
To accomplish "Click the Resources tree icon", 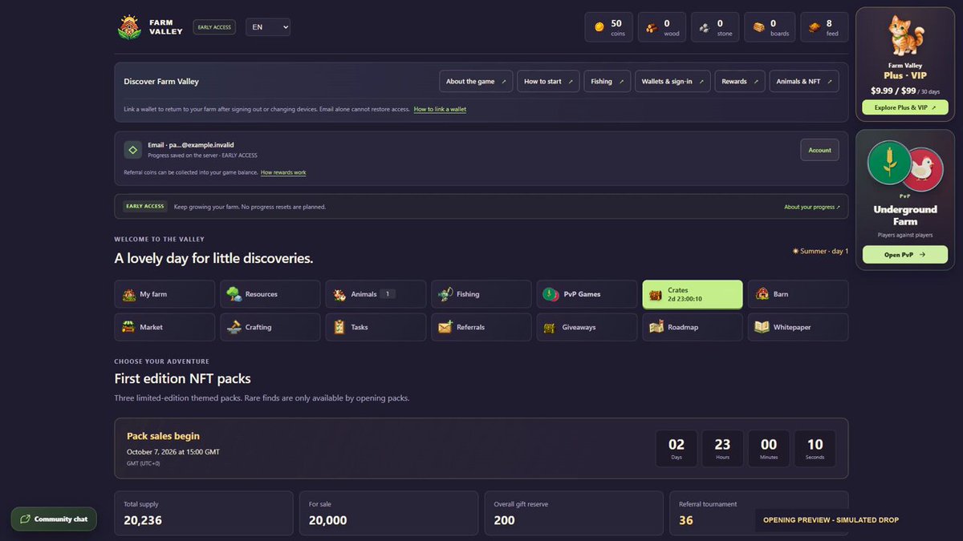I will click(234, 294).
